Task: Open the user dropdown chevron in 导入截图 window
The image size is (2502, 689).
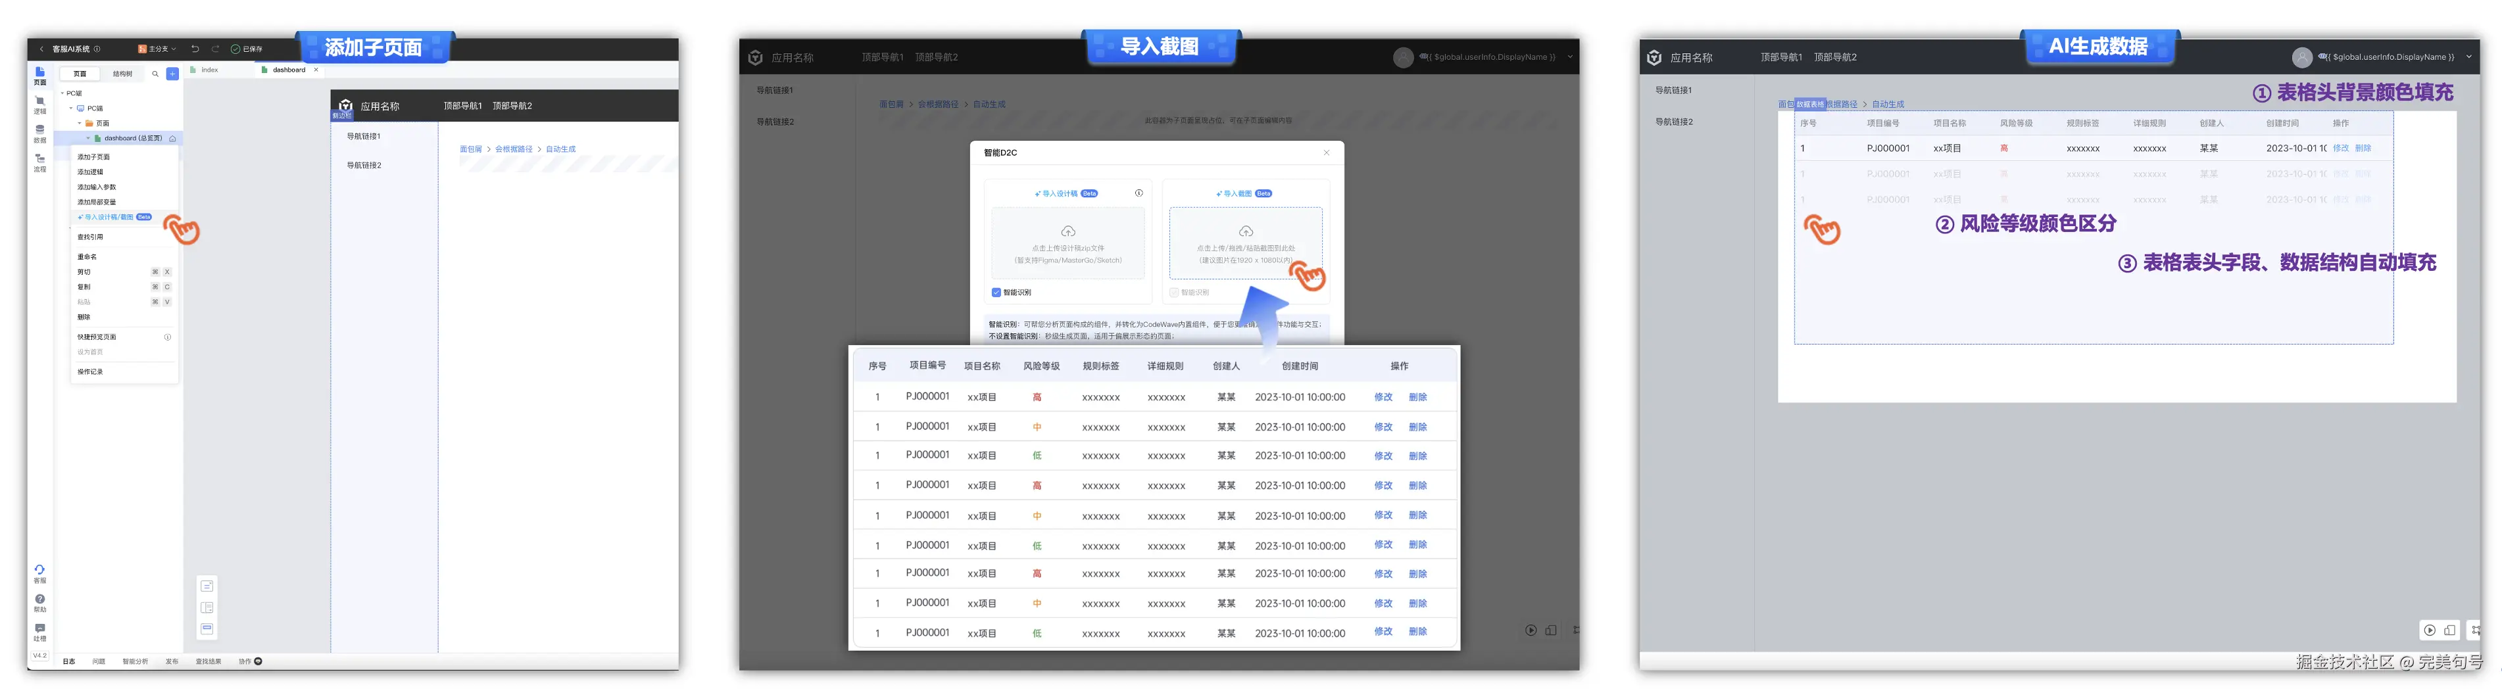Action: [x=1569, y=57]
